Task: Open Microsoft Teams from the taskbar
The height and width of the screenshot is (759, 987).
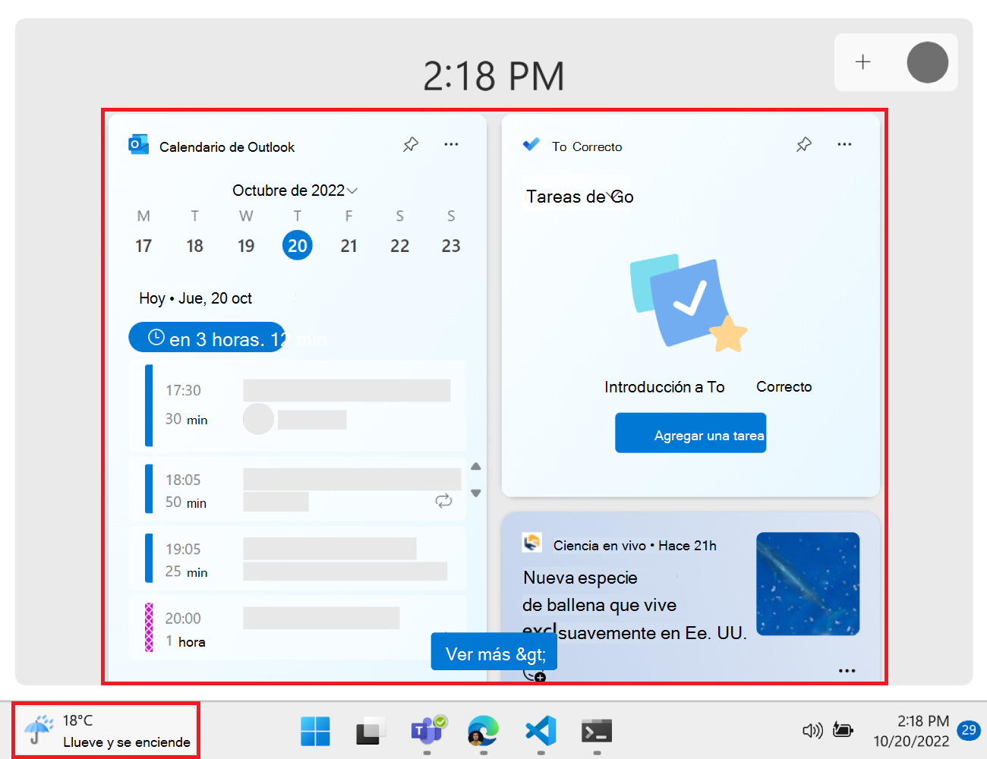Action: point(427,731)
